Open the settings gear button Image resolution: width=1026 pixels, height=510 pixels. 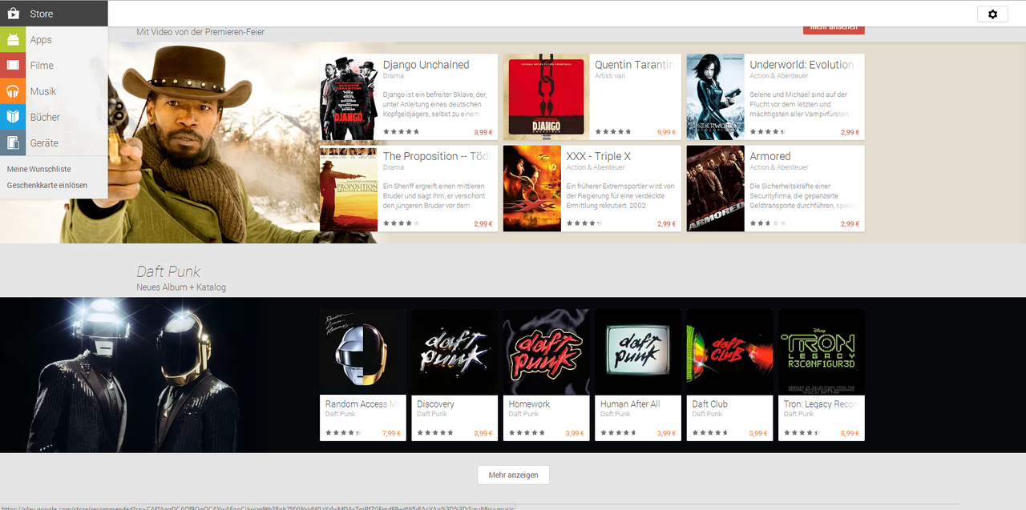tap(992, 14)
